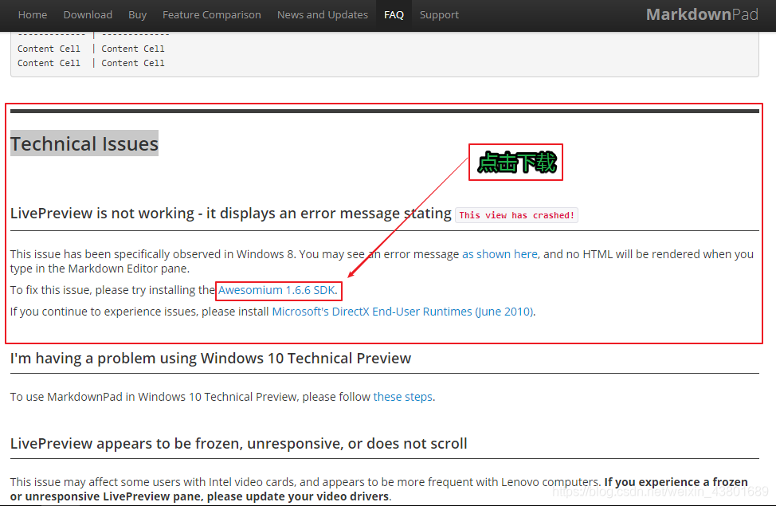The width and height of the screenshot is (776, 506).
Task: Select the Buy menu item
Action: [137, 14]
